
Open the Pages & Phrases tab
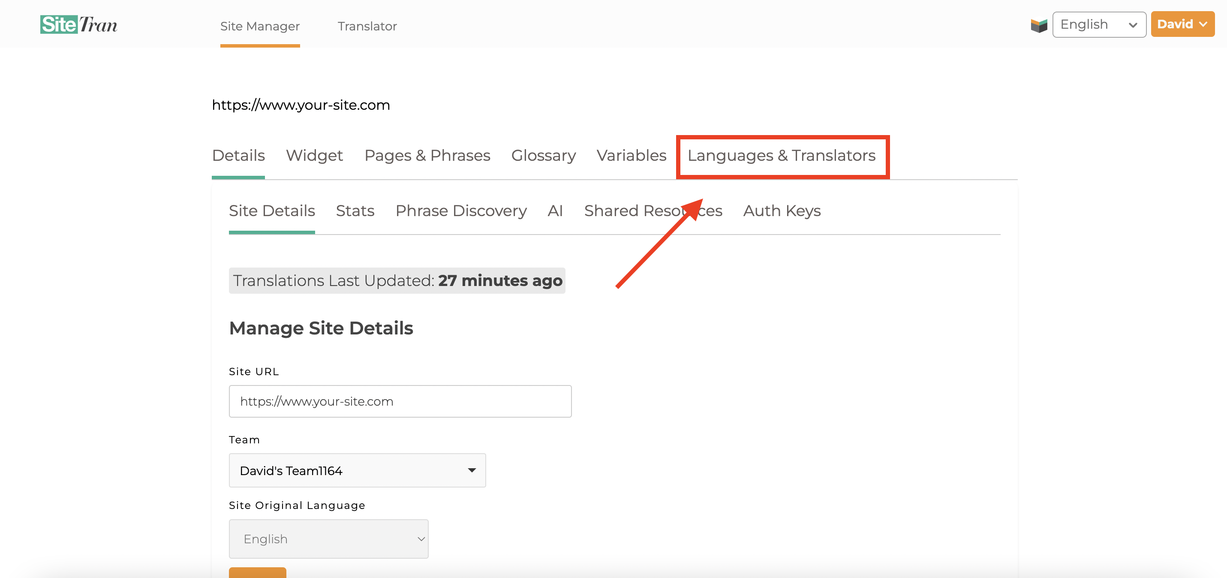(427, 155)
